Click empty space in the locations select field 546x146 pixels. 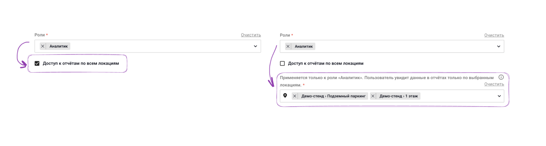(x=458, y=96)
